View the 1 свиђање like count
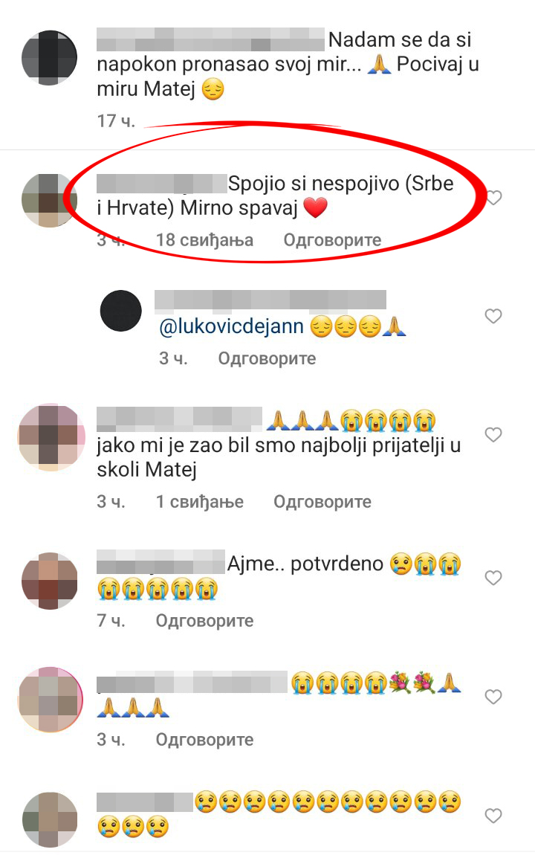This screenshot has height=864, width=535. pos(200,501)
